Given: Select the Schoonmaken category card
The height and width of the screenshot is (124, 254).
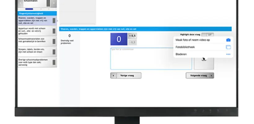Looking at the screenshot, I should point(37,3).
